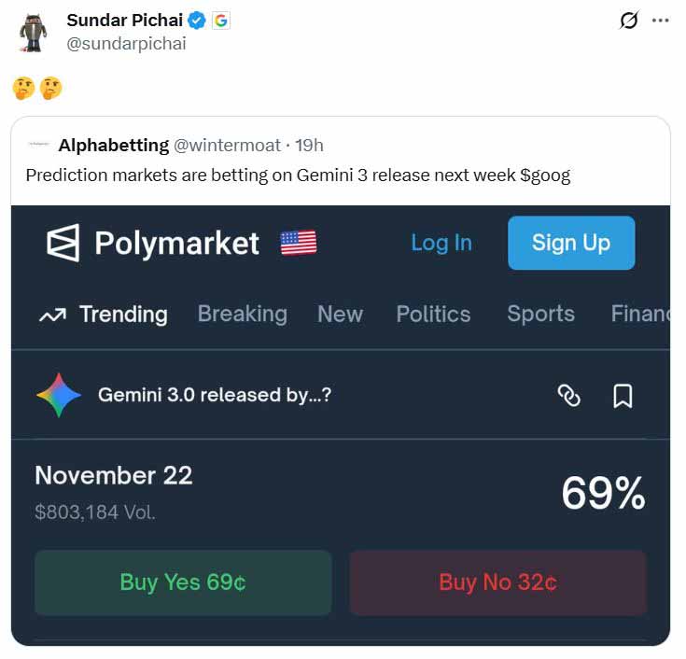Bookmark the Gemini 3.0 market
Image resolution: width=686 pixels, height=659 pixels.
[623, 396]
